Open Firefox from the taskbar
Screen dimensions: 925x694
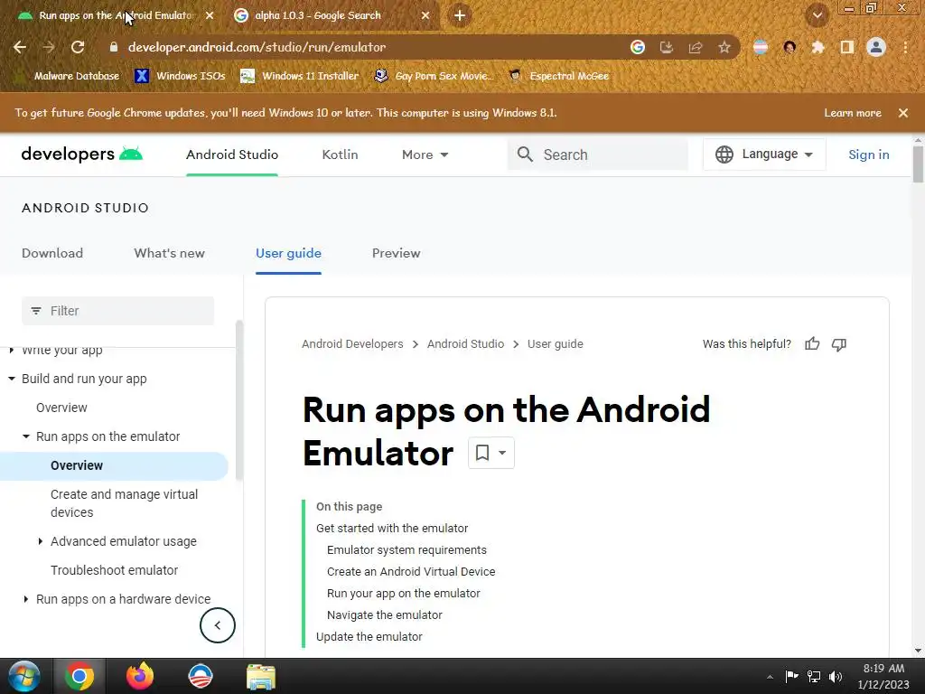(x=140, y=676)
